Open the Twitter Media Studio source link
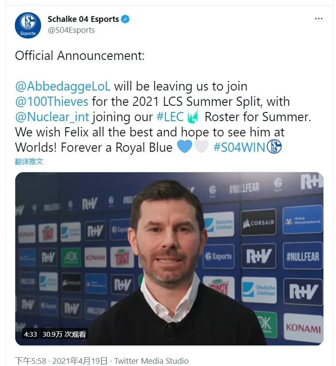The image size is (336, 366). (x=151, y=361)
